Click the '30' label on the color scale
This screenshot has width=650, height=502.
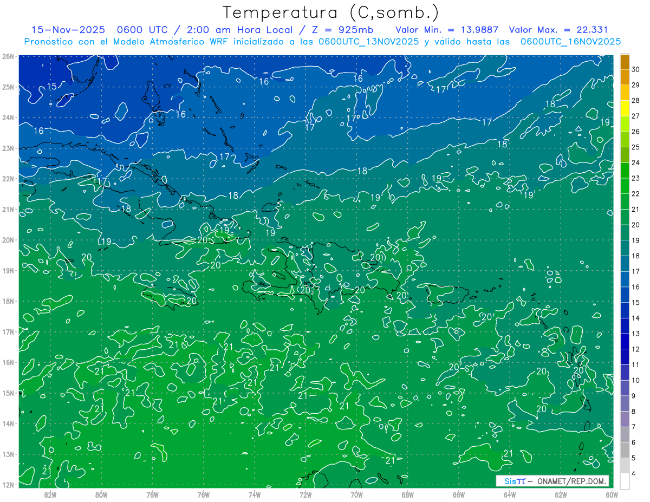point(636,69)
